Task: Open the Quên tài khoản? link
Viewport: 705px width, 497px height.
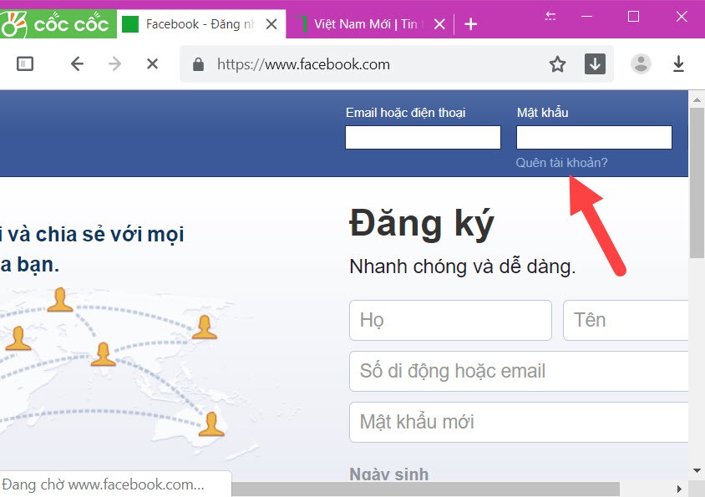Action: click(561, 162)
